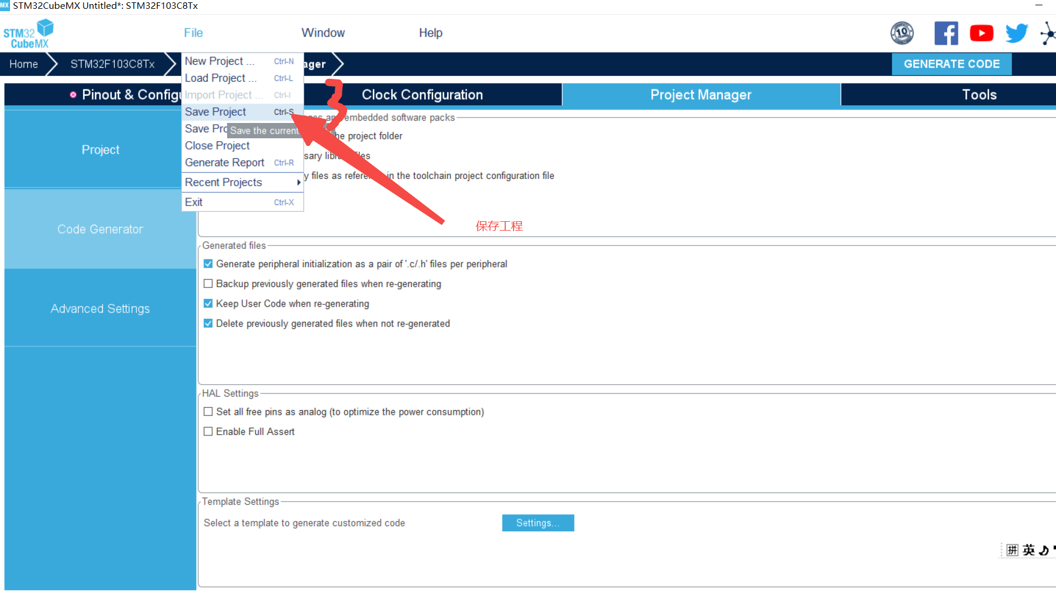Select New Project from File menu

point(242,61)
